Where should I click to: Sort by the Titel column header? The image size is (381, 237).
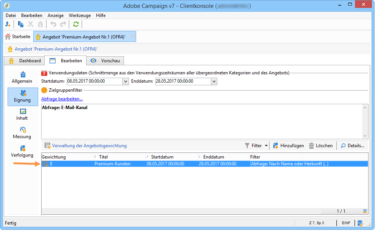click(119, 157)
